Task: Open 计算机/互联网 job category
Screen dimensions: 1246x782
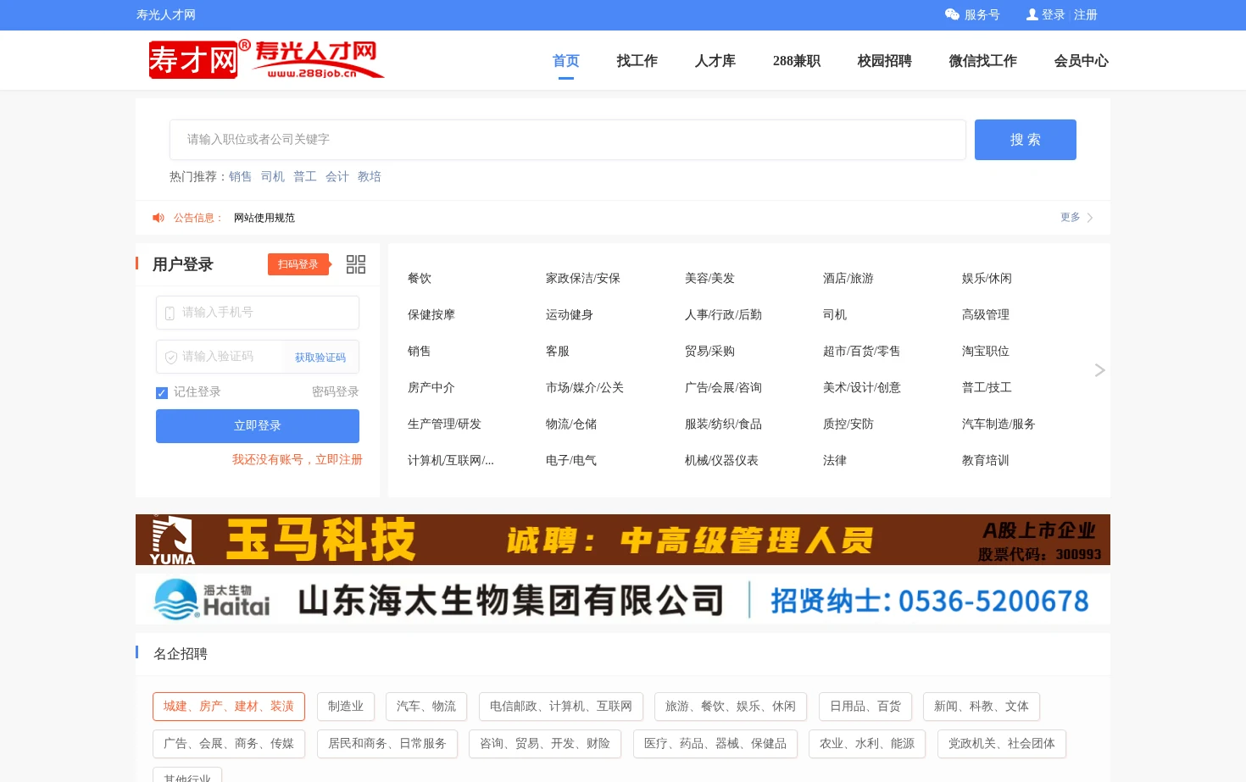Action: click(451, 460)
